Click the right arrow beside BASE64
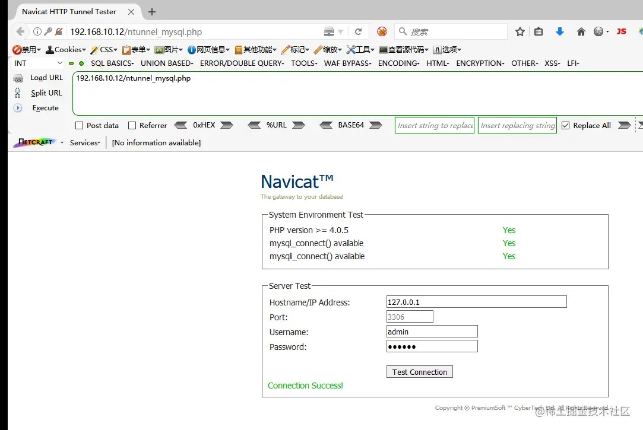 coord(376,125)
